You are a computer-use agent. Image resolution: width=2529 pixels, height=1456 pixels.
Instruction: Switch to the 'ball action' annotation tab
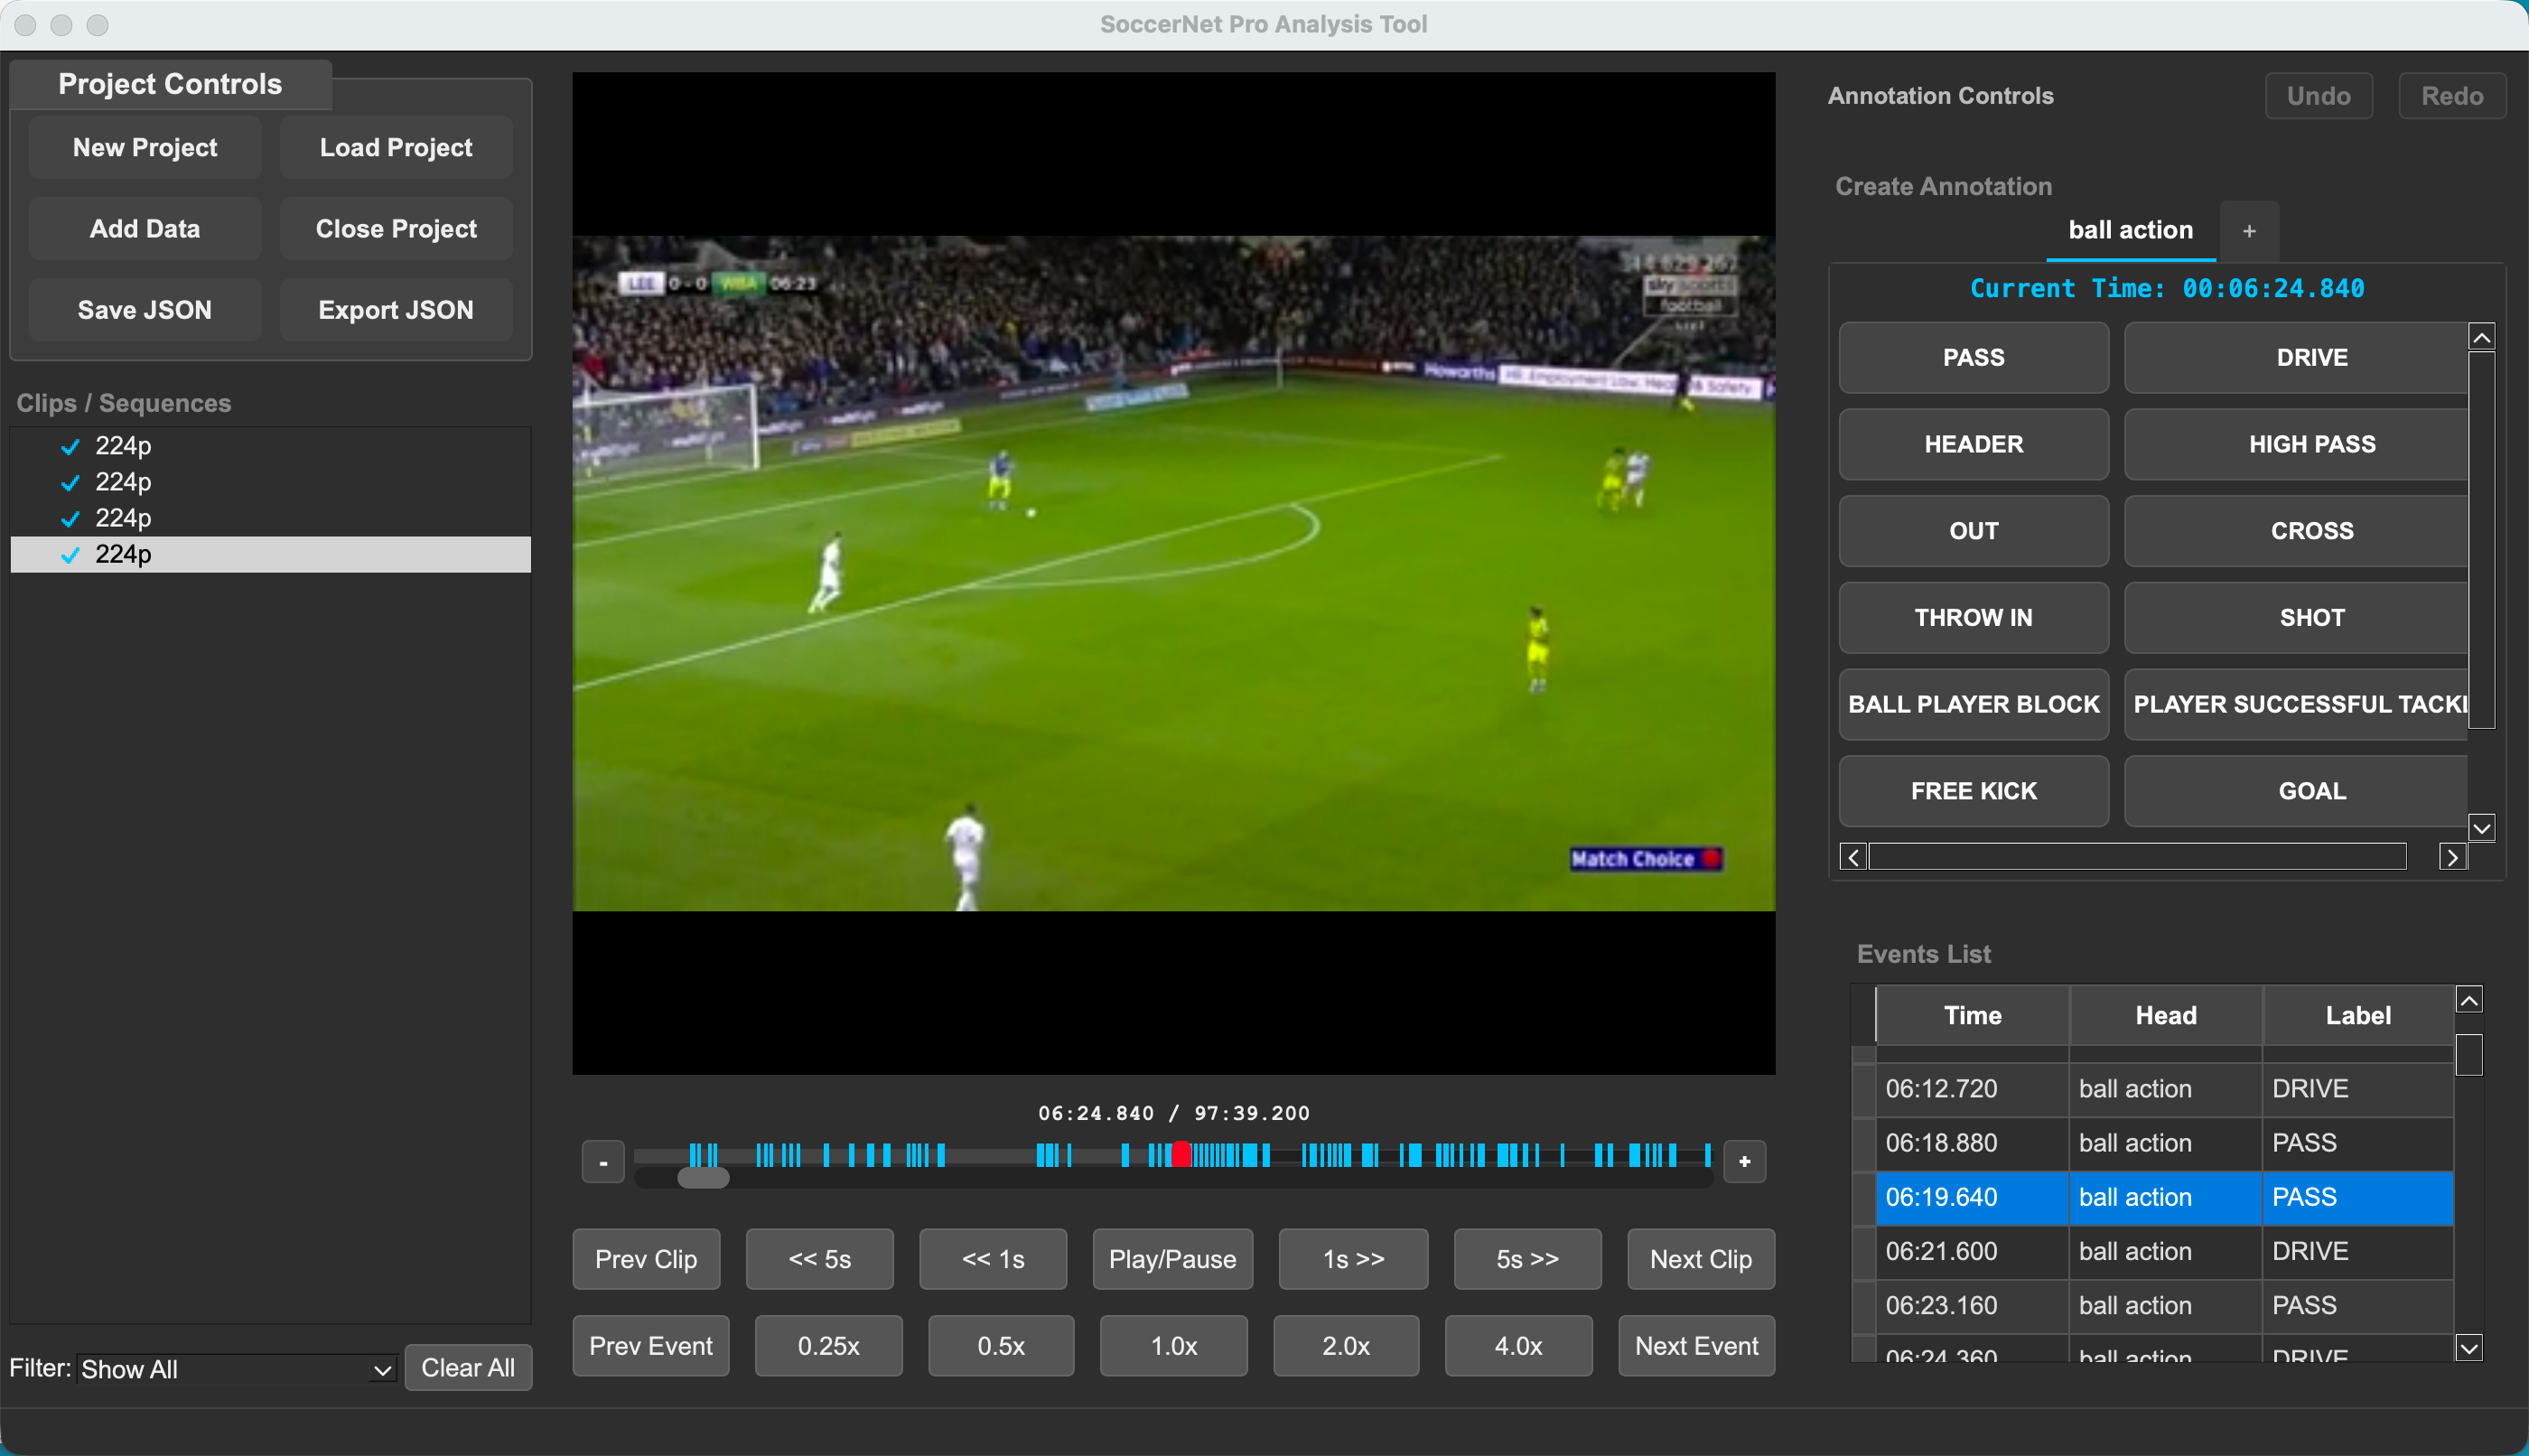[2129, 230]
